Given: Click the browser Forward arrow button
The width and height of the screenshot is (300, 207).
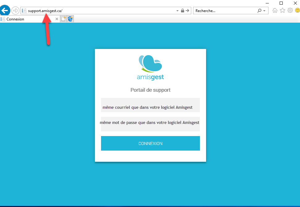Looking at the screenshot, I should (x=15, y=11).
